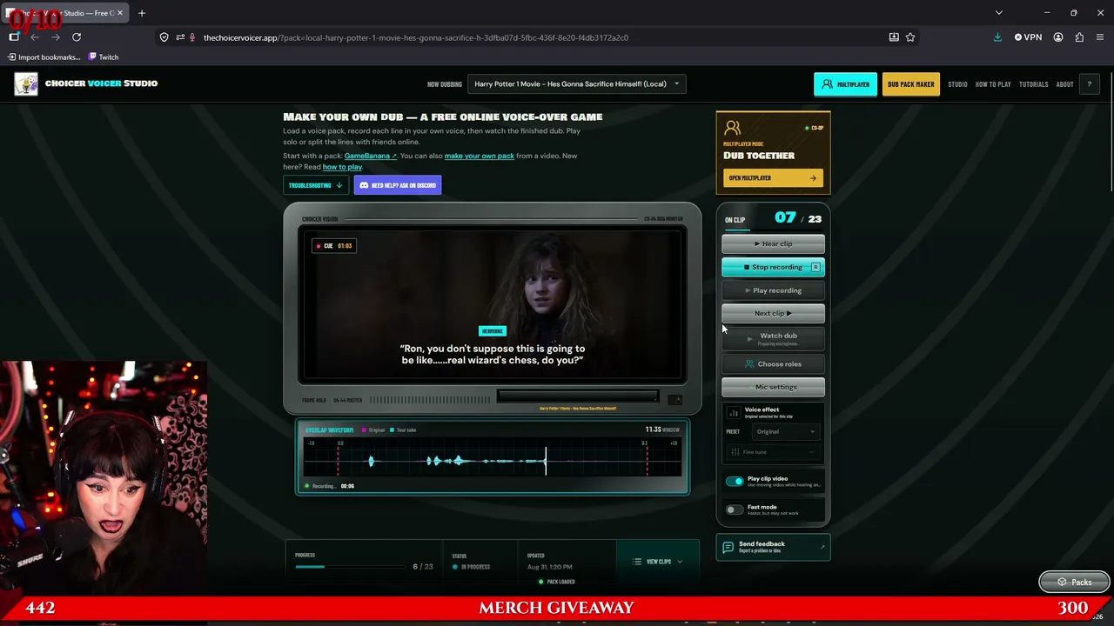Open the browser hamburger menu
Image resolution: width=1114 pixels, height=626 pixels.
pos(1100,37)
